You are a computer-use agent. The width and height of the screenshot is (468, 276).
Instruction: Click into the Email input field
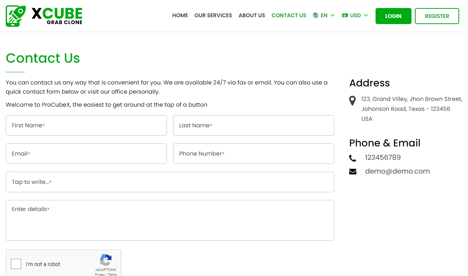pos(86,154)
